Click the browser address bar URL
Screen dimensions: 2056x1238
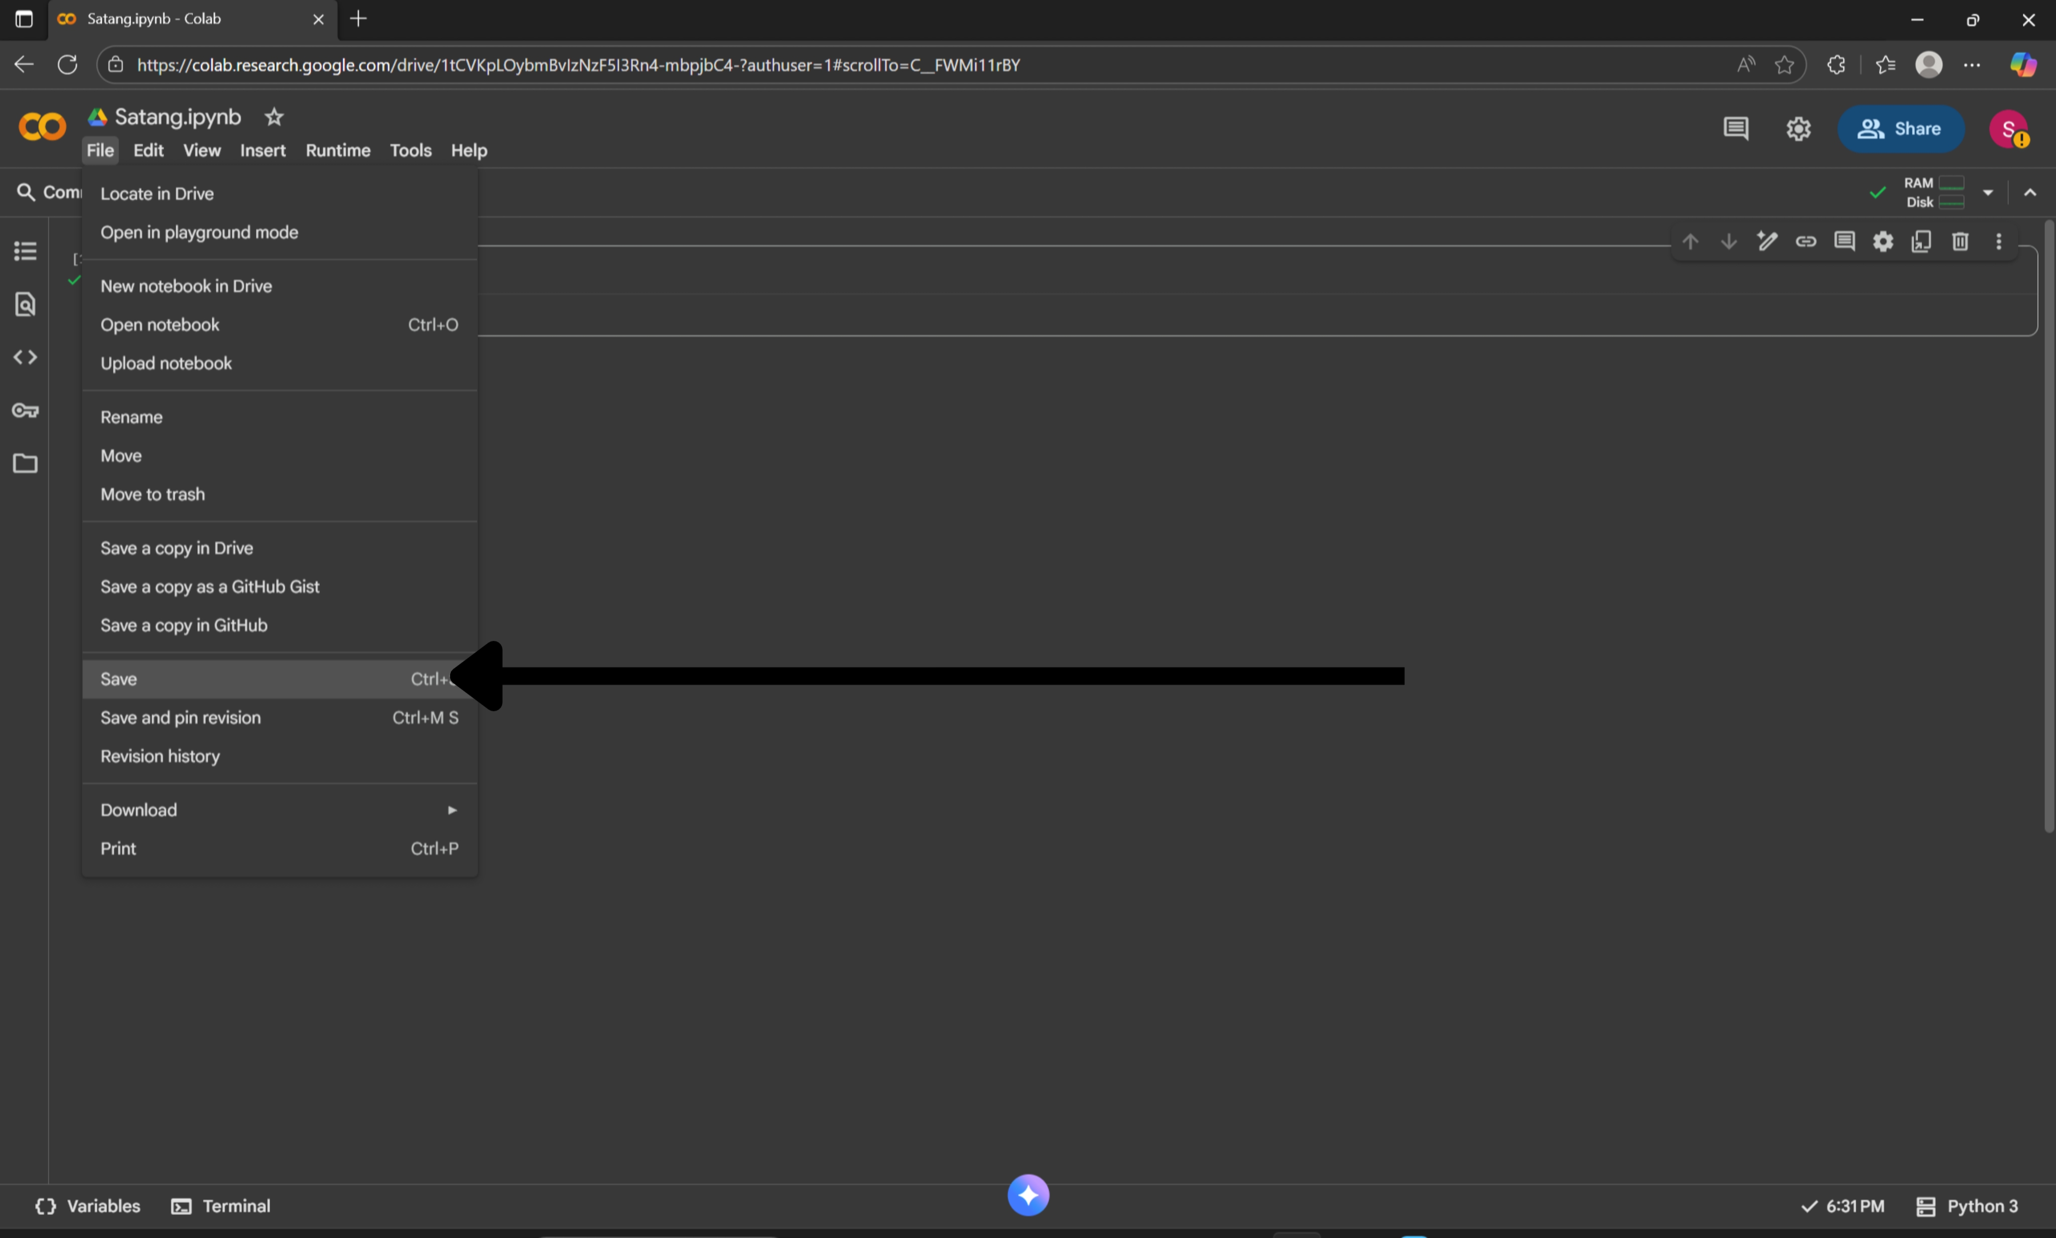click(x=577, y=65)
